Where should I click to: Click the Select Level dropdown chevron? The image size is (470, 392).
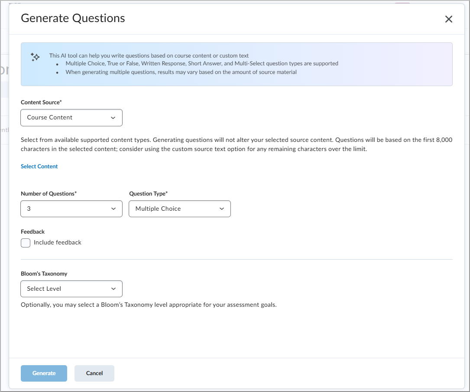[x=113, y=289]
